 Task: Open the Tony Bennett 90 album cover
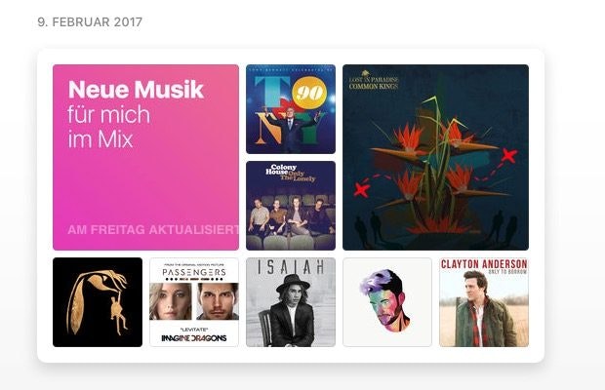291,109
